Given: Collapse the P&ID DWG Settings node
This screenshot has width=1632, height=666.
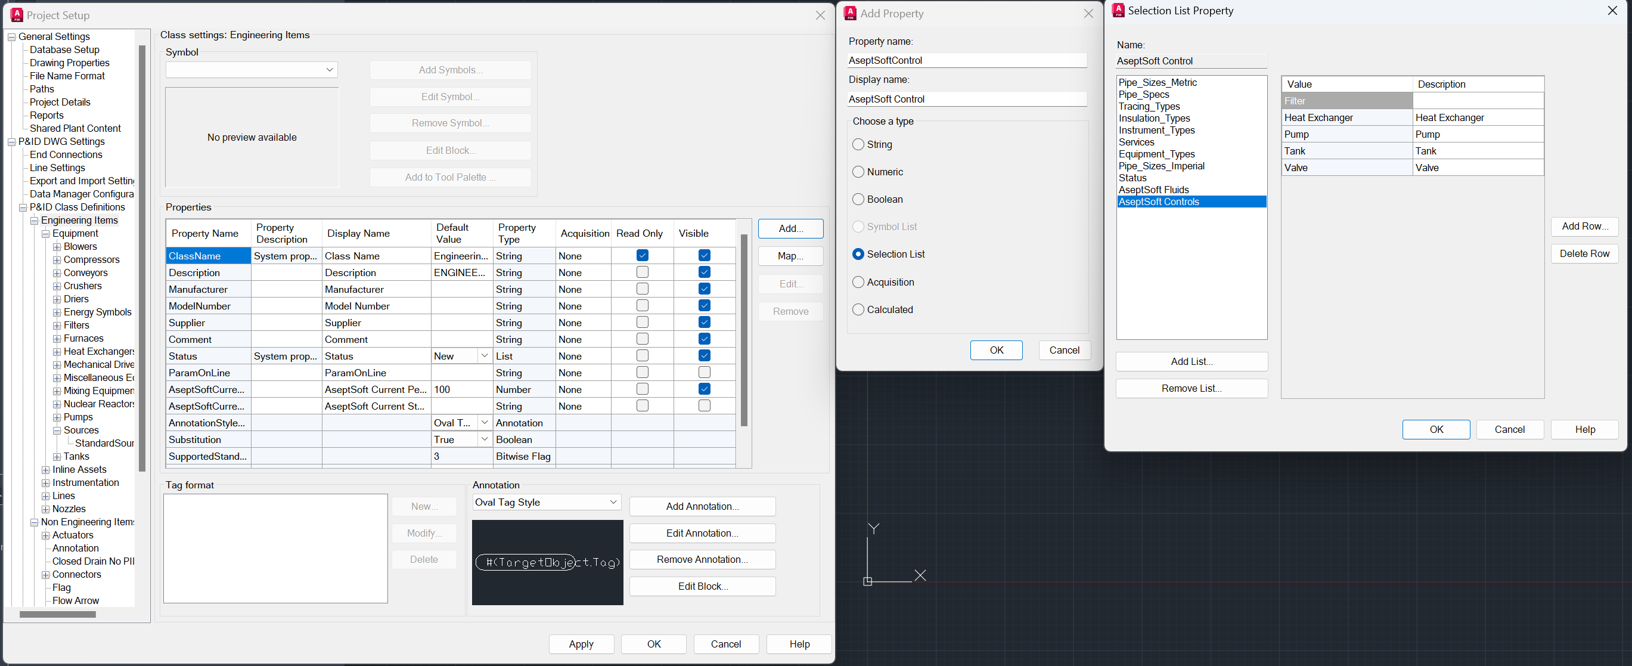Looking at the screenshot, I should coord(11,142).
